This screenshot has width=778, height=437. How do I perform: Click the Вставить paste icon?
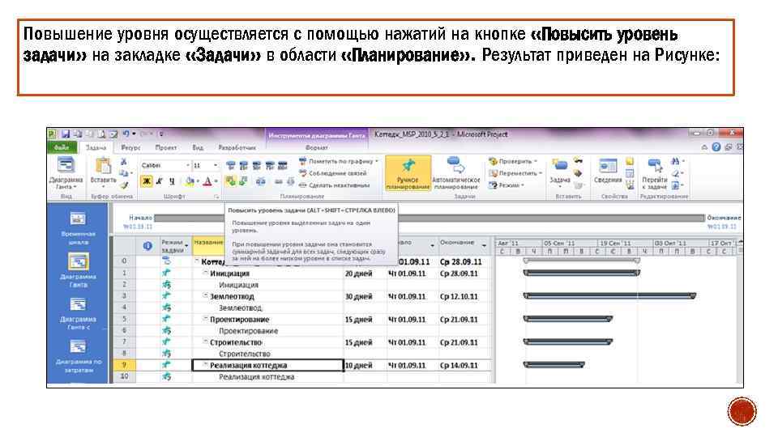tap(103, 166)
